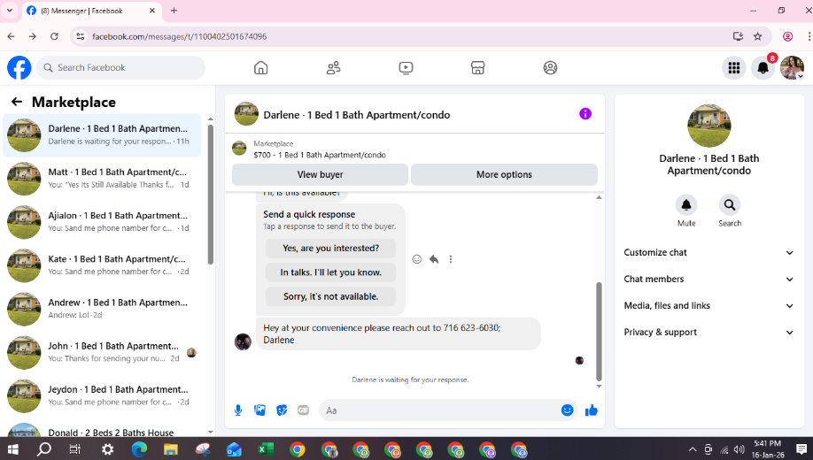Open the browser tab search dropdown
The height and width of the screenshot is (460, 813).
10,11
